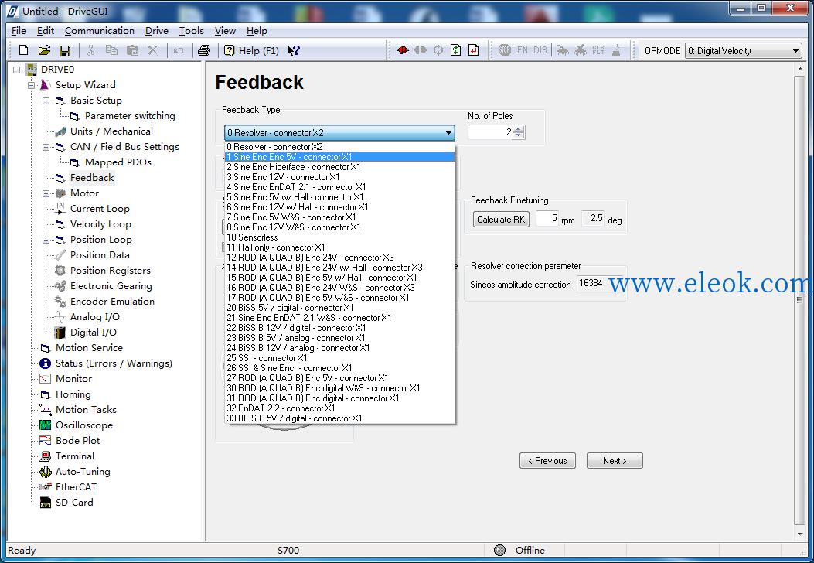
Task: Expand the Position Loop node
Action: [x=46, y=240]
